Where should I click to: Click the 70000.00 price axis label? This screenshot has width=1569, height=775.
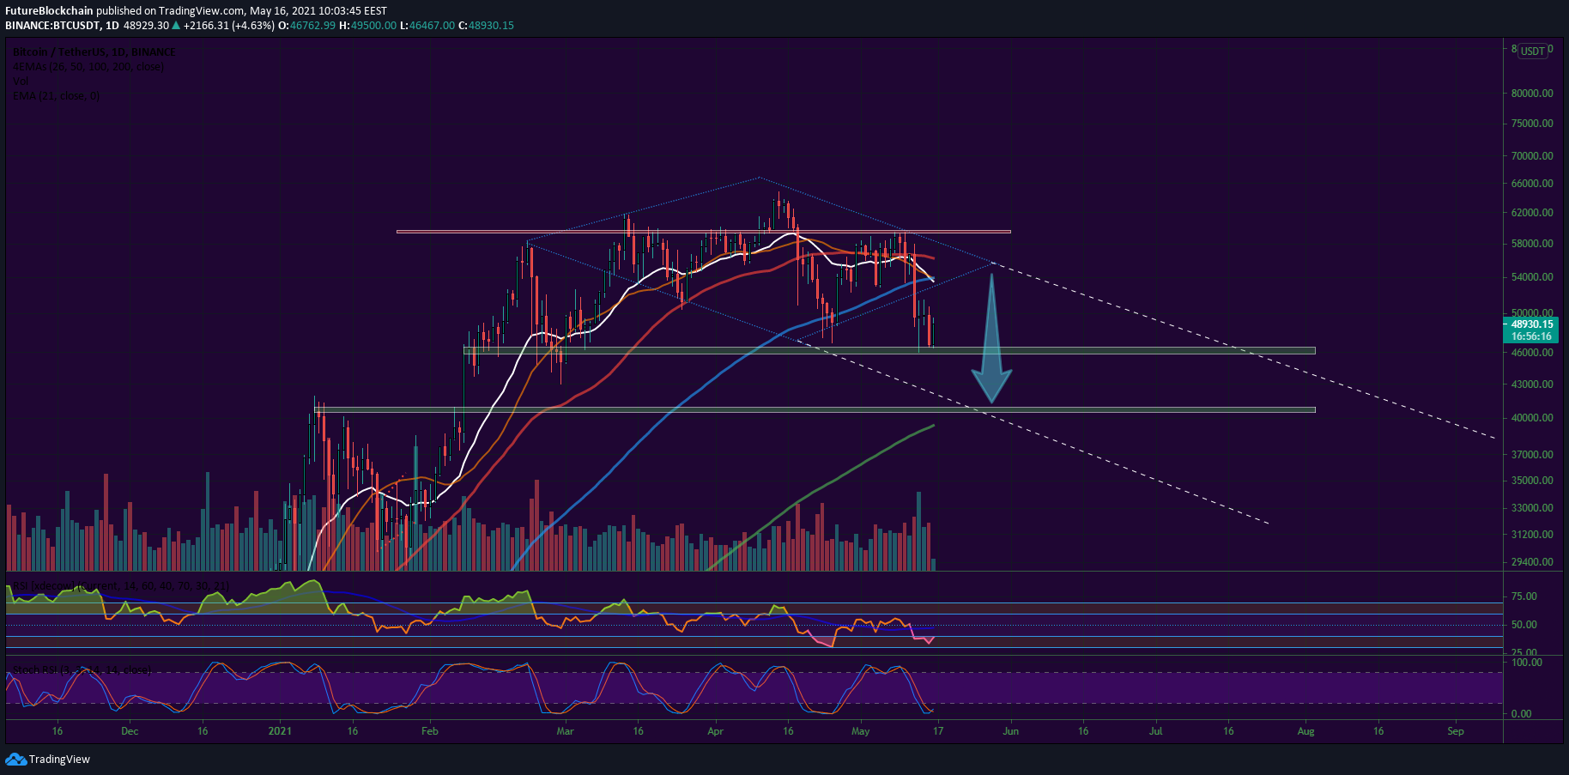[x=1532, y=156]
